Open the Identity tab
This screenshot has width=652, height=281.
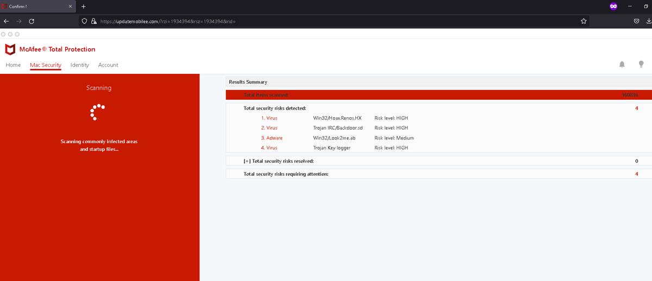point(79,65)
